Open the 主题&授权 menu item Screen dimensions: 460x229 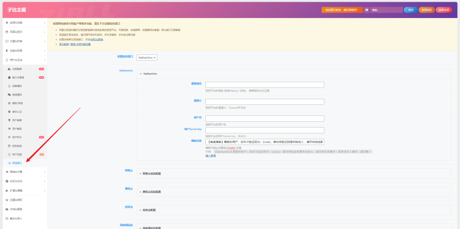pos(25,200)
